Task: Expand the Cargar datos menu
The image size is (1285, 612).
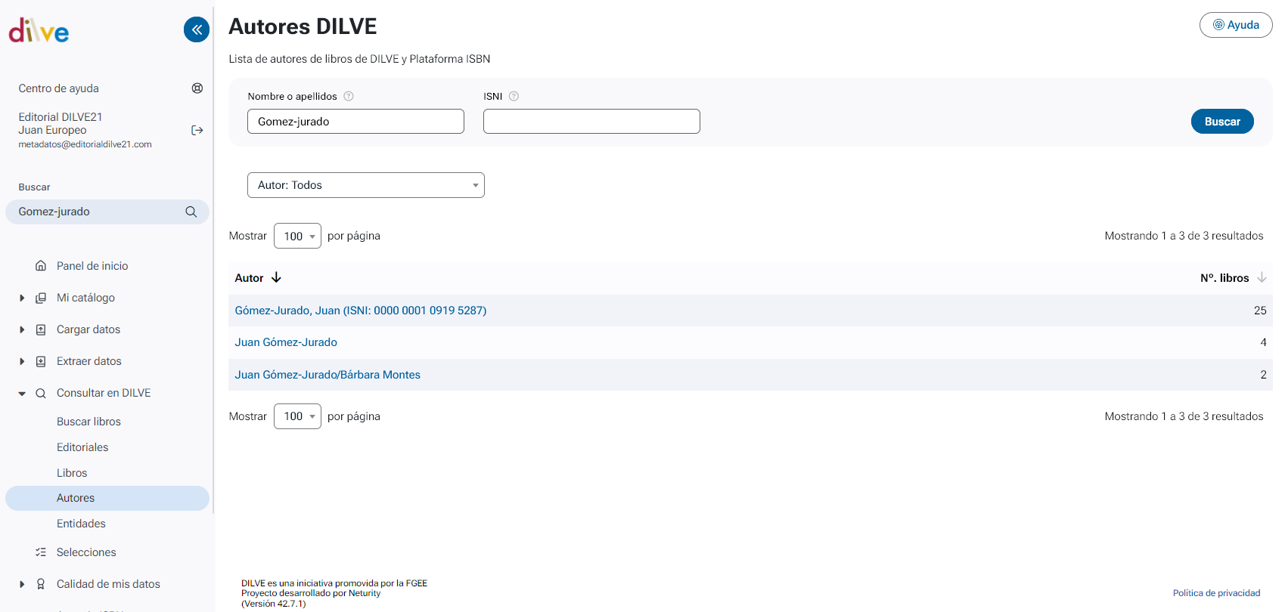Action: point(22,330)
